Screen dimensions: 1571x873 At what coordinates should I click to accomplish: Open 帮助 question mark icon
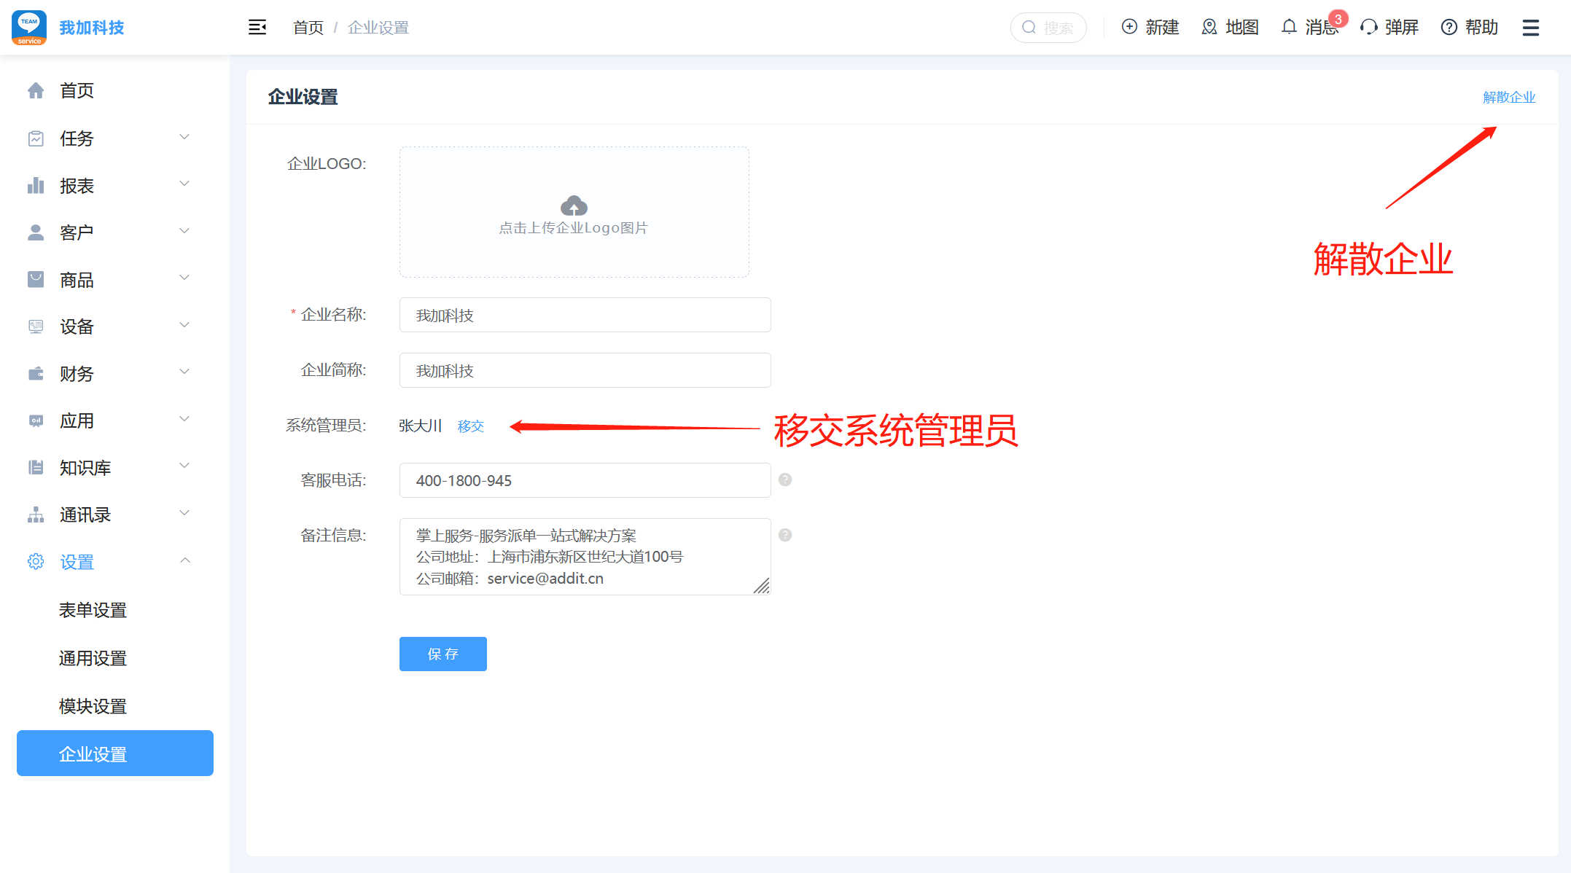click(1449, 27)
